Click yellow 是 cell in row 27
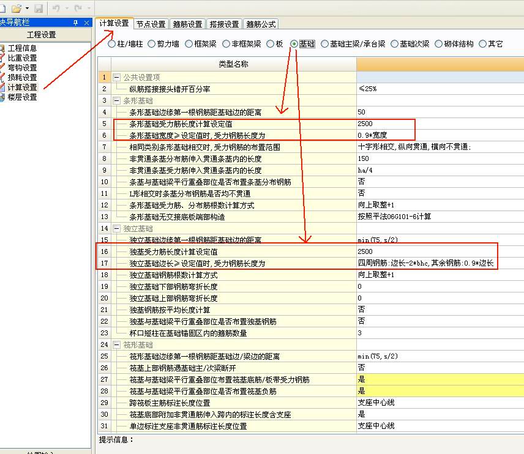Viewport: 524px width, 454px height. pyautogui.click(x=440, y=379)
